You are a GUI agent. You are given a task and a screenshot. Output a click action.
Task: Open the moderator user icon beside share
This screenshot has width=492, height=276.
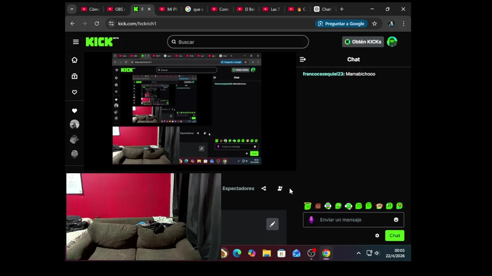[x=280, y=188]
